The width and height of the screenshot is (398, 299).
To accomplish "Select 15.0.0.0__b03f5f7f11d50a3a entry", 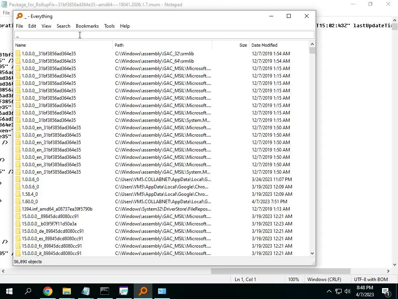I will (x=49, y=224).
